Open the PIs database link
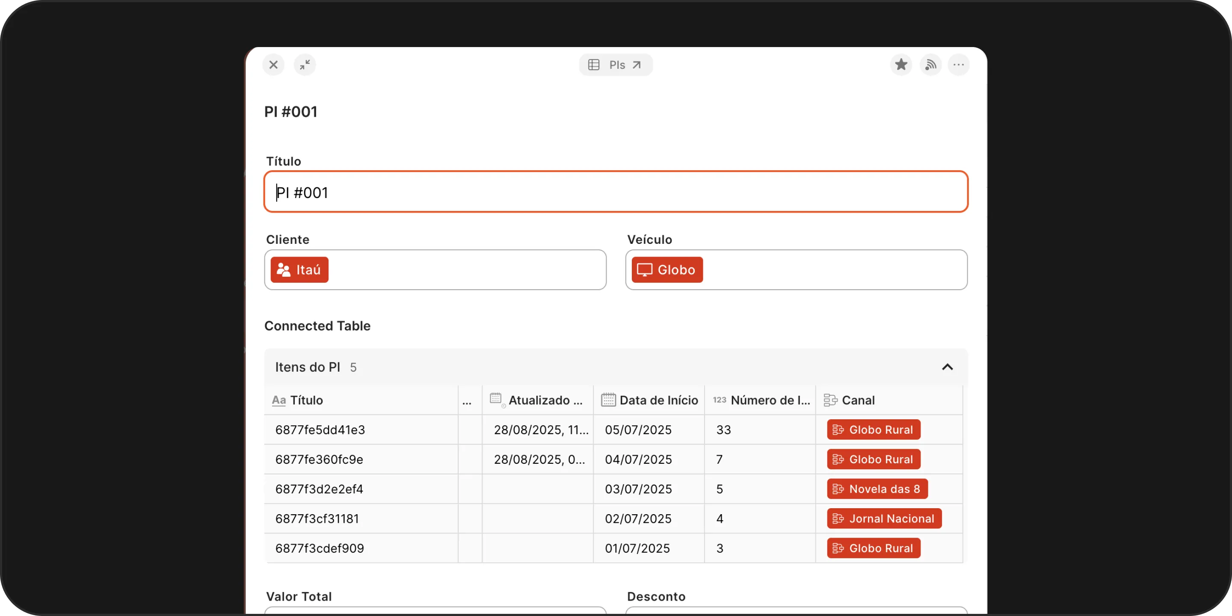The width and height of the screenshot is (1232, 616). click(616, 65)
